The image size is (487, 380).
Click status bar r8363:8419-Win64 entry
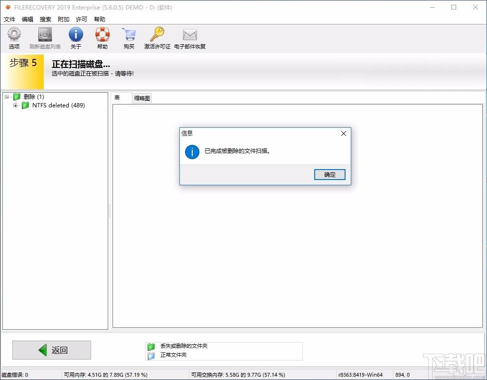360,375
